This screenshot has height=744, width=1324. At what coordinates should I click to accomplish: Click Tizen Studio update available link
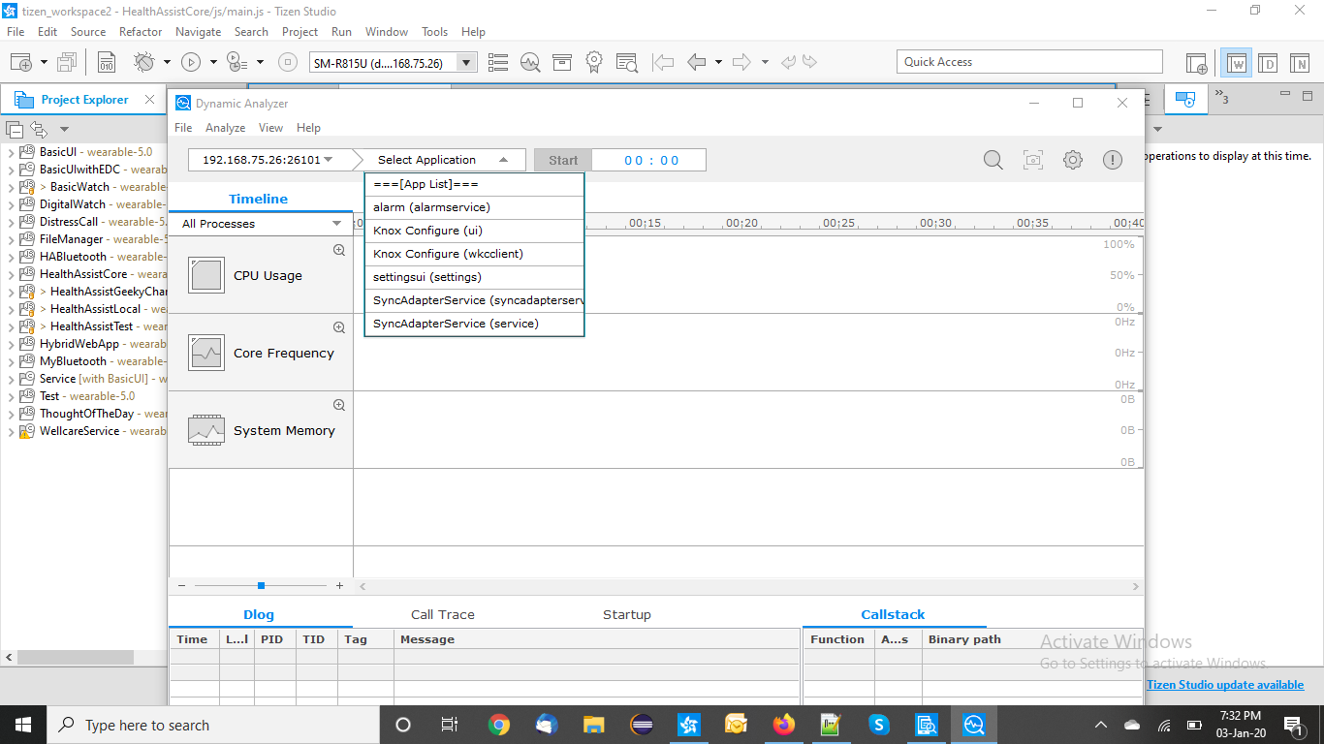1224,685
